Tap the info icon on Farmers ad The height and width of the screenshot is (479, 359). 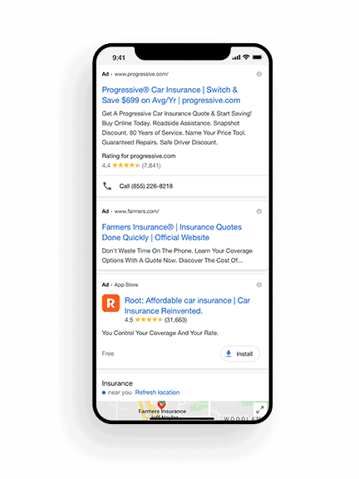259,211
